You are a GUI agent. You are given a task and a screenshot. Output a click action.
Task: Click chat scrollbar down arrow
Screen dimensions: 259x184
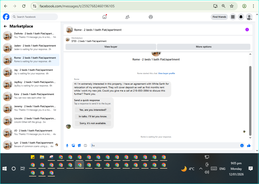pos(250,138)
